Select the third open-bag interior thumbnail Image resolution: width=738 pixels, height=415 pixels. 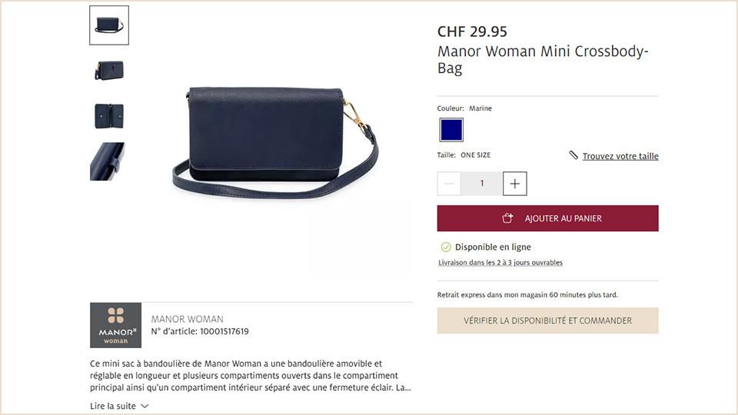[109, 116]
